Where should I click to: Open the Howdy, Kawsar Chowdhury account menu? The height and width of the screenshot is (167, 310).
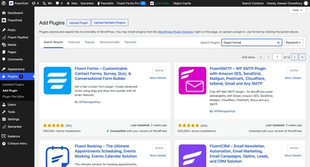click(x=287, y=3)
